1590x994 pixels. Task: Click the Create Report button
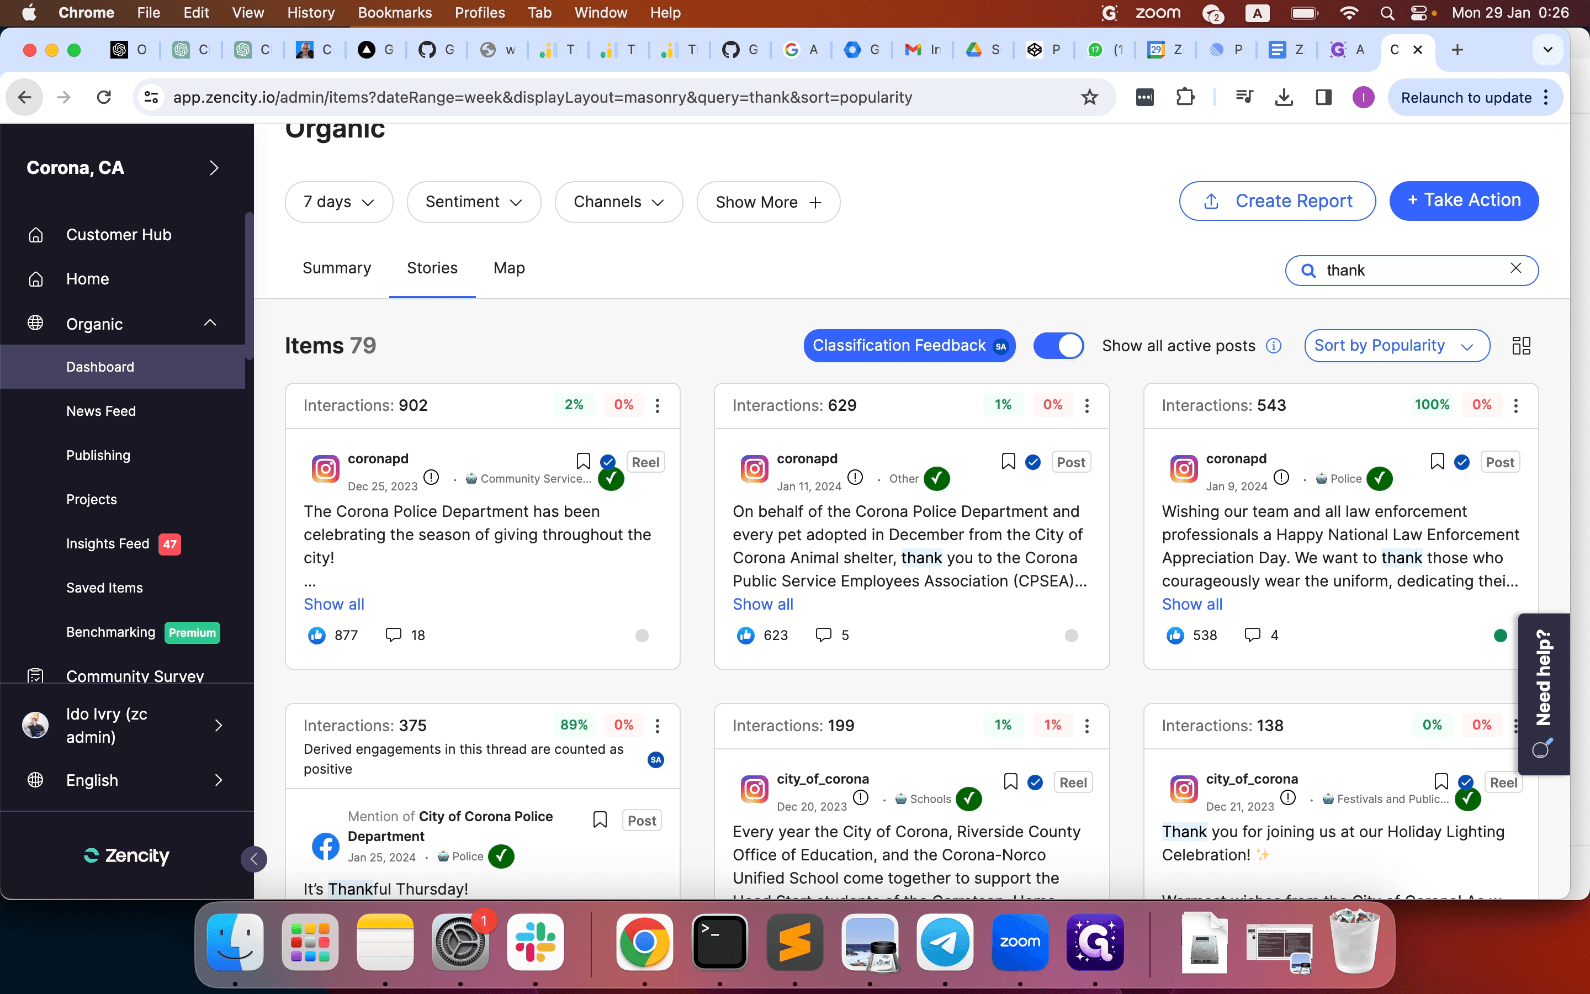1276,201
